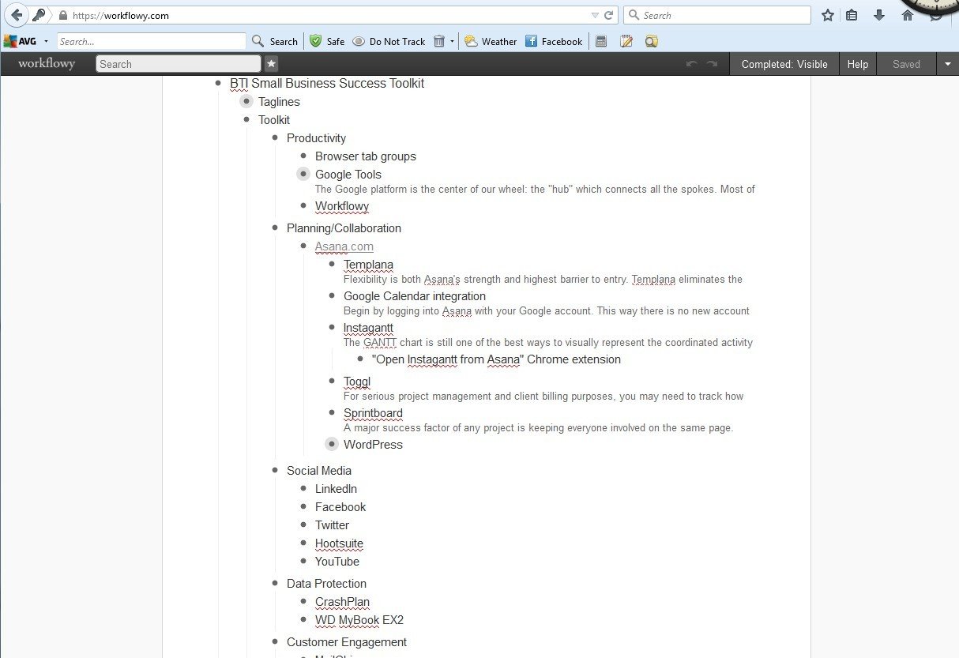This screenshot has height=658, width=959.
Task: Click the padlock site security icon
Action: tap(63, 15)
